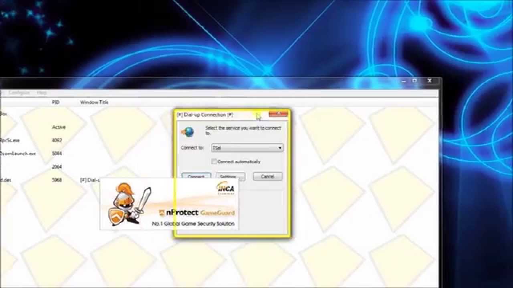
Task: Click the INCA logo on the splash
Action: coord(226,188)
